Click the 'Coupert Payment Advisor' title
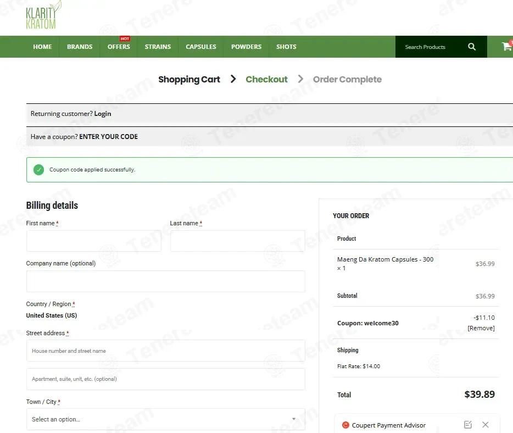513x433 pixels. (x=389, y=425)
